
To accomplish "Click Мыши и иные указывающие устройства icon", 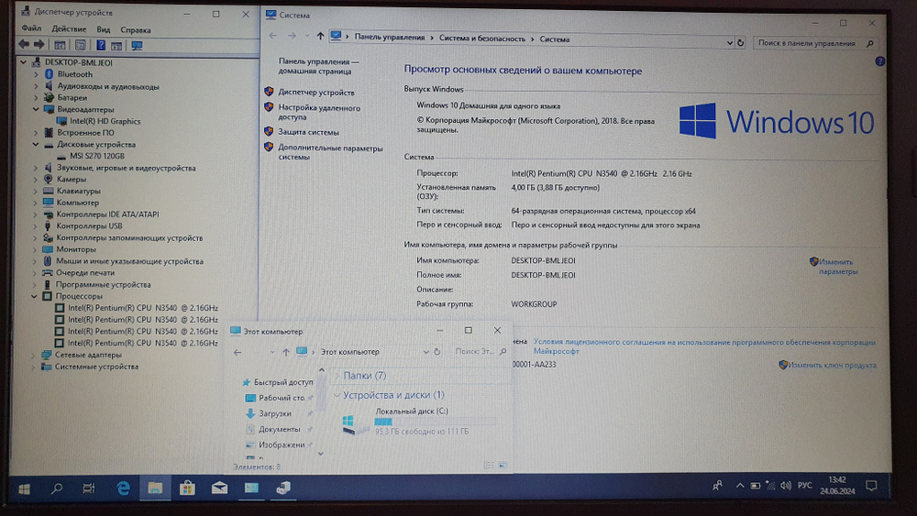I will coord(48,261).
